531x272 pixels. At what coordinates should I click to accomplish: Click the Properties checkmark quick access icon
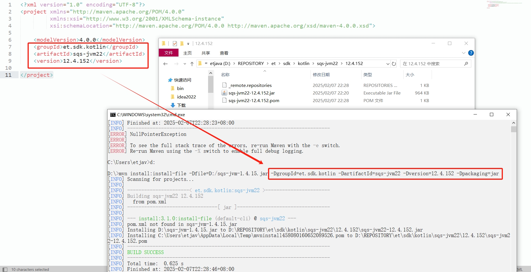point(175,44)
